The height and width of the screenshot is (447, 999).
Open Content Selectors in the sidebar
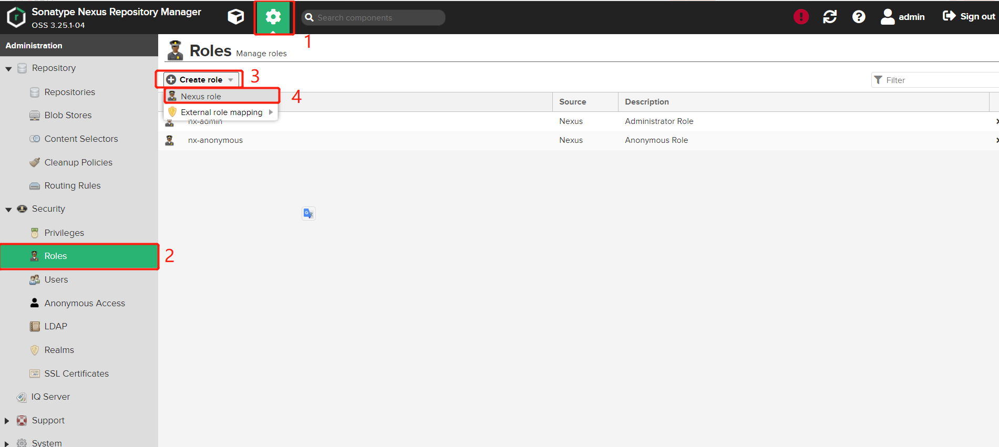(x=81, y=139)
